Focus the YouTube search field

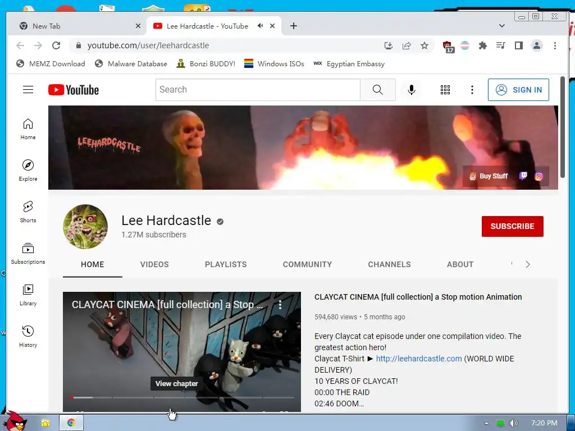click(x=258, y=90)
